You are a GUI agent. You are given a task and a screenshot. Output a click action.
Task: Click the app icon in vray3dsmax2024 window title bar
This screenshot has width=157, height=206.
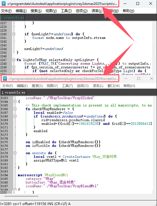[5, 78]
